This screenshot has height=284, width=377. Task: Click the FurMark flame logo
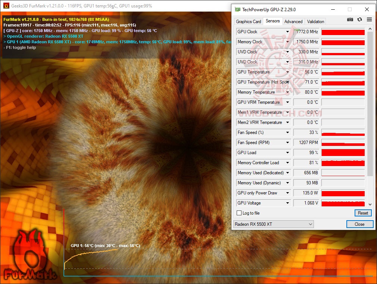[29, 255]
